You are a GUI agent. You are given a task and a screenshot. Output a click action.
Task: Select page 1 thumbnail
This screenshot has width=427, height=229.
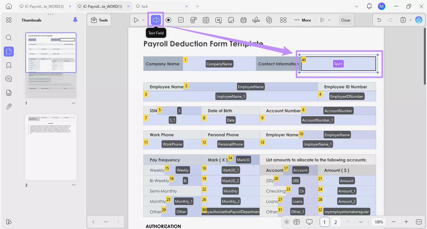click(x=51, y=65)
